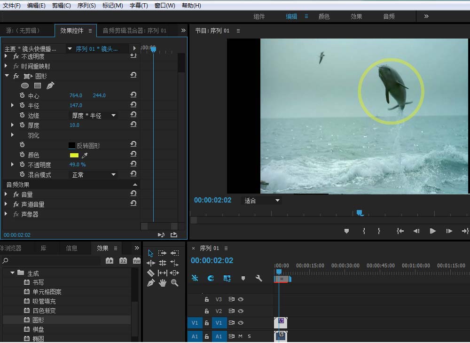The width and height of the screenshot is (470, 343).
Task: Hide the V3 track output eye
Action: 241,299
